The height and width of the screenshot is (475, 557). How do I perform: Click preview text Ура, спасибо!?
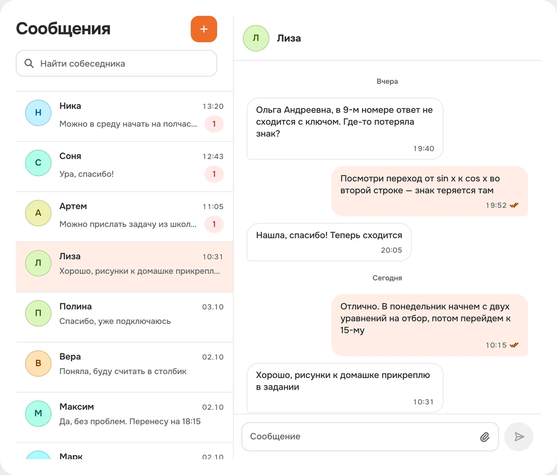coord(86,174)
